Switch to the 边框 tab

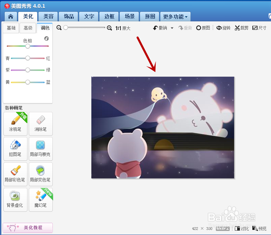coord(109,17)
